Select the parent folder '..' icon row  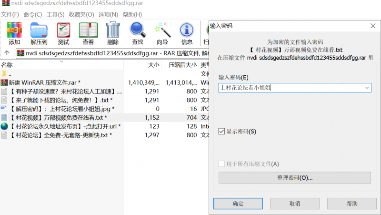coord(4,74)
